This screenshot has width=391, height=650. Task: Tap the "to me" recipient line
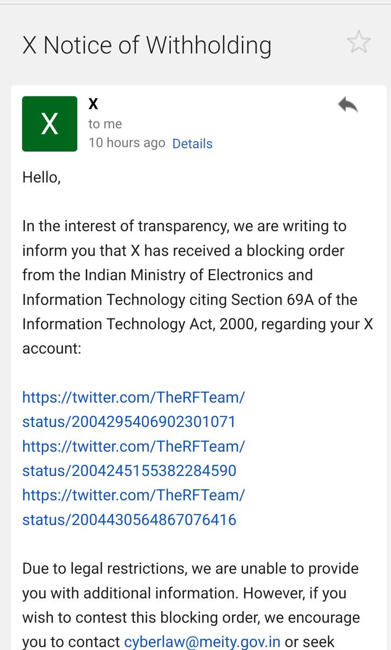click(105, 124)
